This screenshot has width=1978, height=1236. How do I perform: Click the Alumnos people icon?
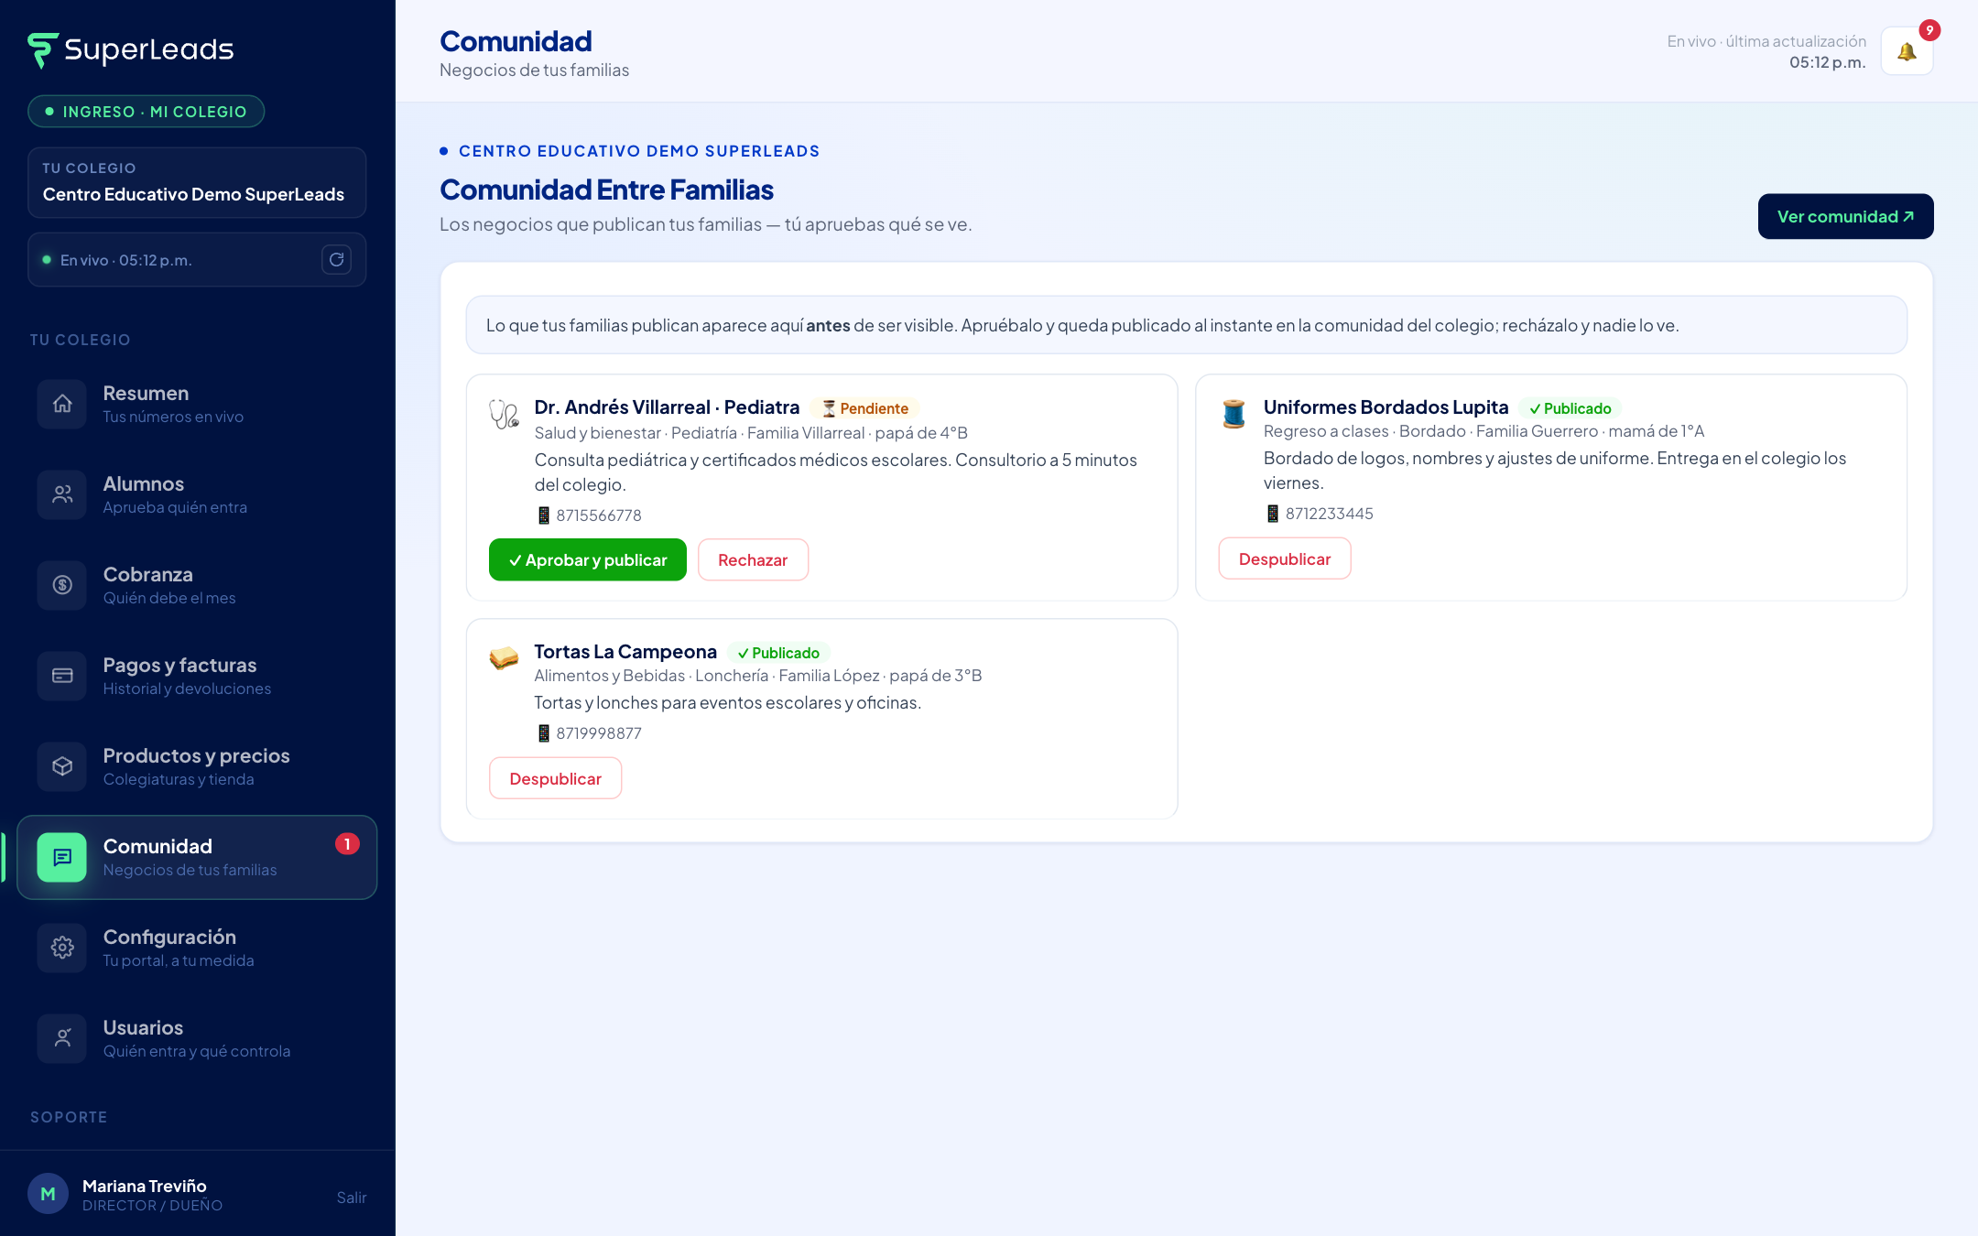(62, 494)
